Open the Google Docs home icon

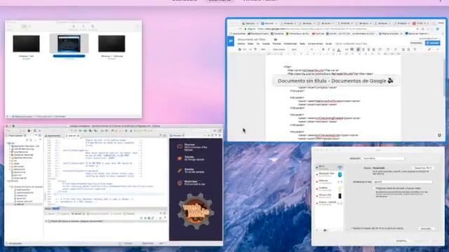[x=231, y=41]
